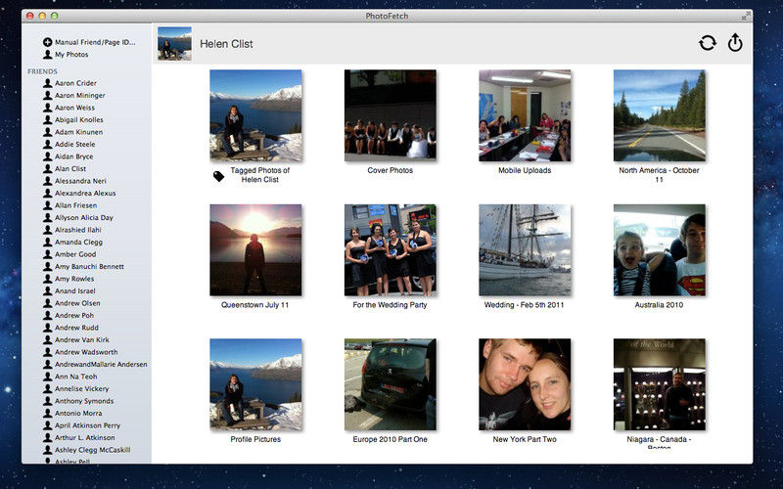The image size is (783, 489).
Task: Click the Australia 2010 album caption
Action: [x=659, y=305]
